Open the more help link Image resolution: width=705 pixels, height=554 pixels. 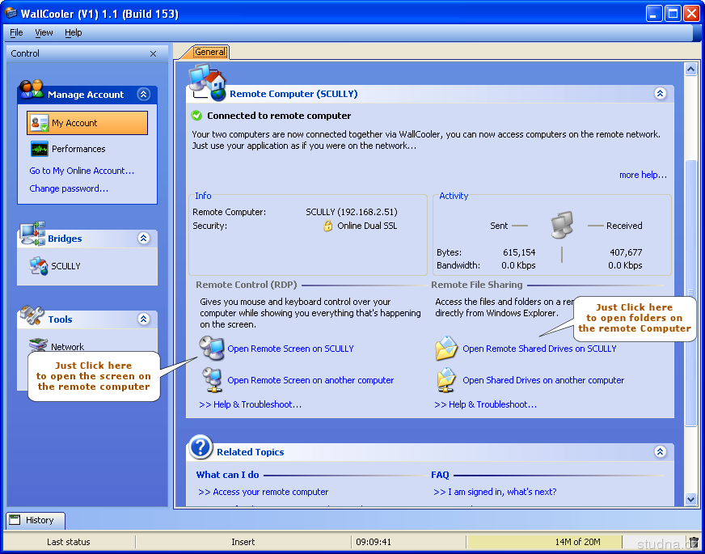[x=643, y=175]
